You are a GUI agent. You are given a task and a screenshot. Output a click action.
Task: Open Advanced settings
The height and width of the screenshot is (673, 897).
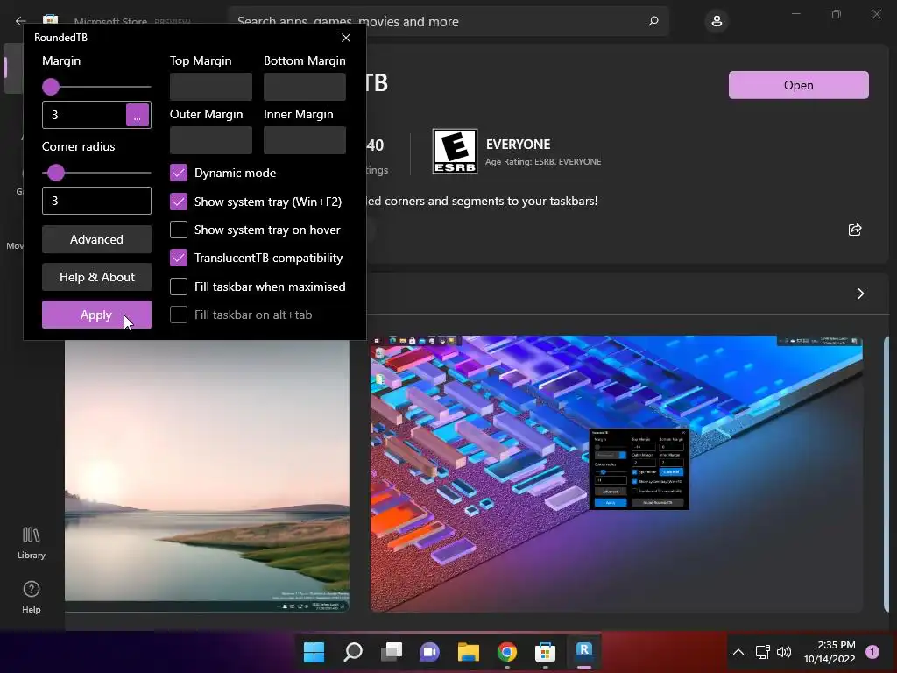pos(96,239)
